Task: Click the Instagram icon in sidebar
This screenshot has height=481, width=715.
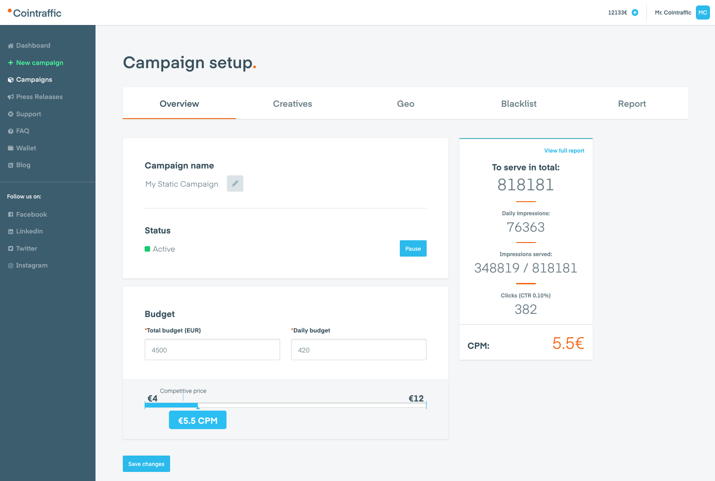Action: pos(10,266)
